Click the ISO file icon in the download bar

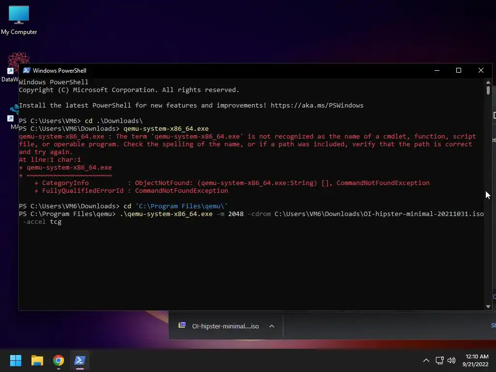pyautogui.click(x=182, y=325)
